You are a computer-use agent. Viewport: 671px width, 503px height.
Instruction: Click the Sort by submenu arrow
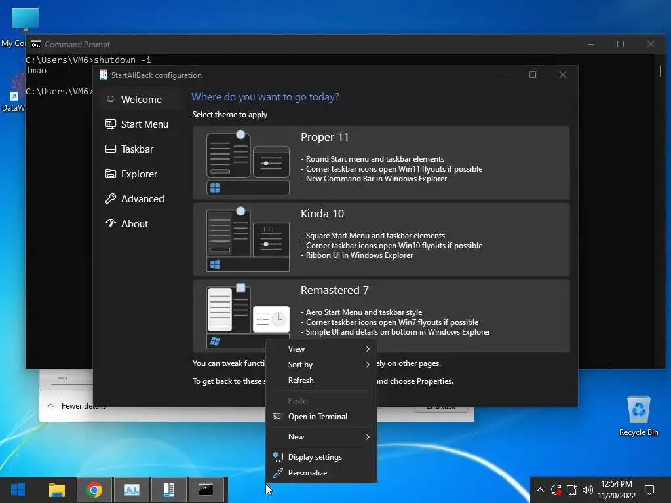click(x=367, y=365)
